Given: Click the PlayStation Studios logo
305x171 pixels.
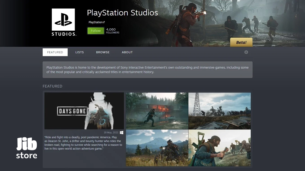Looking at the screenshot, I should pyautogui.click(x=63, y=22).
